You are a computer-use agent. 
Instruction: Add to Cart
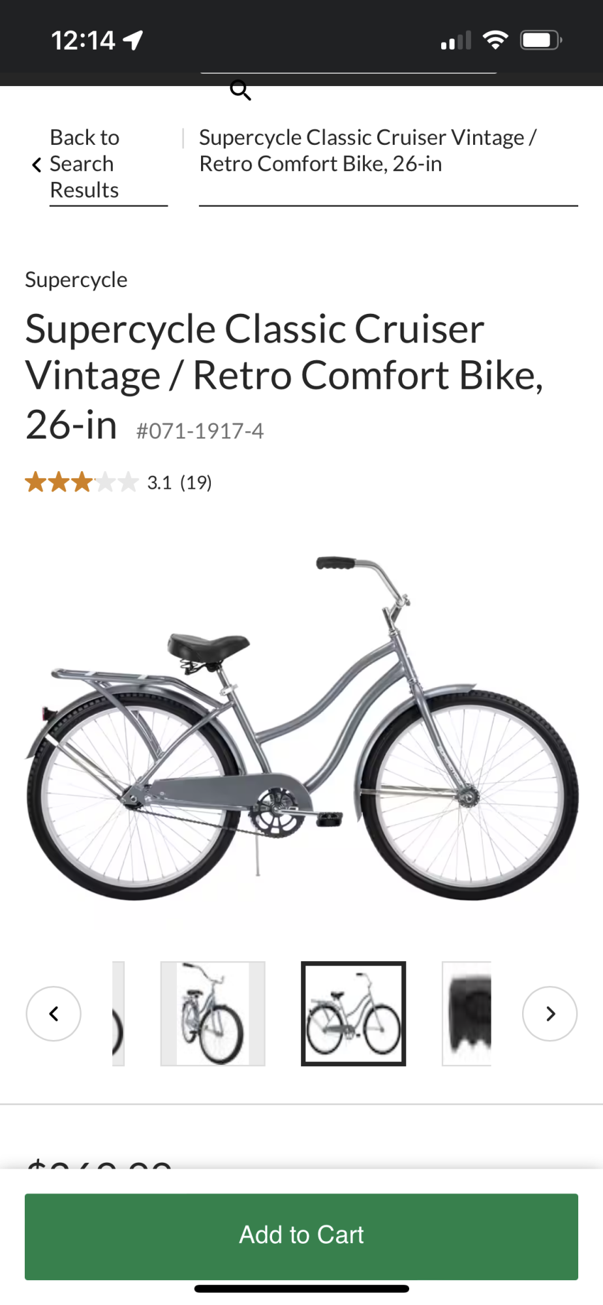pyautogui.click(x=301, y=1236)
